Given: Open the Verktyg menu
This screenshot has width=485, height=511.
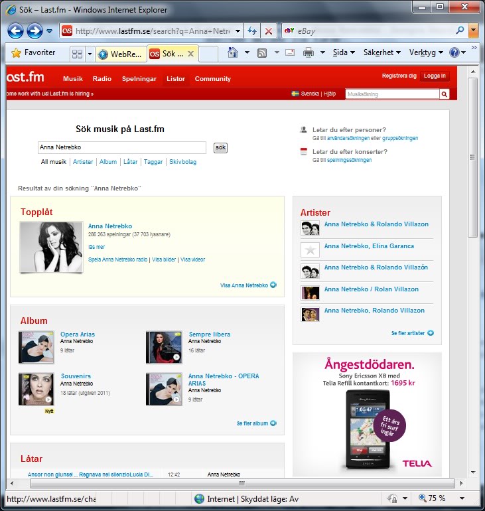Looking at the screenshot, I should tap(426, 52).
